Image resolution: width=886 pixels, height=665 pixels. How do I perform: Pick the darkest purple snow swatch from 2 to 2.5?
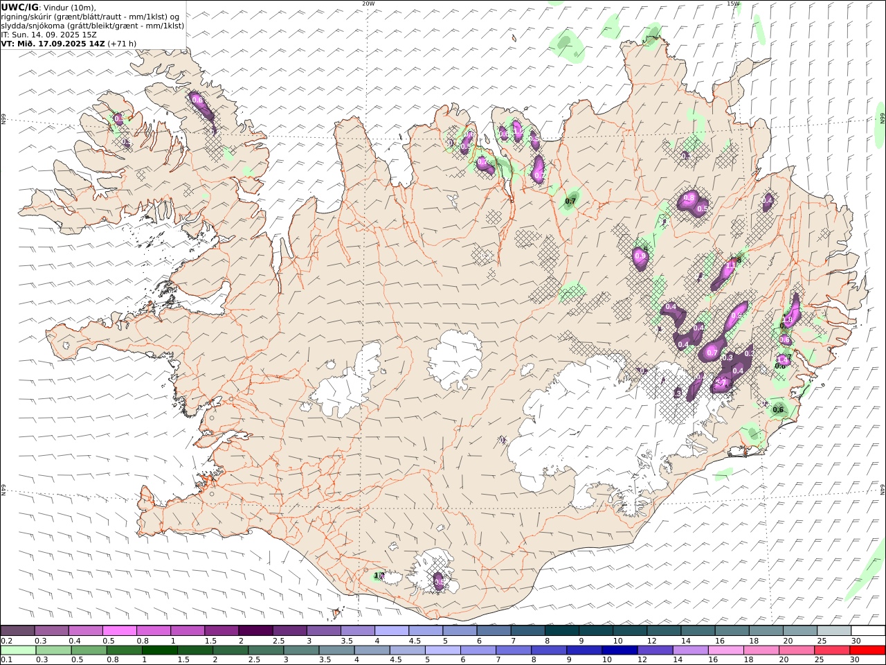(255, 630)
